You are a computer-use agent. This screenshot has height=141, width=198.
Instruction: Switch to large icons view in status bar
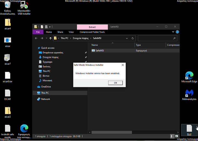[176, 136]
